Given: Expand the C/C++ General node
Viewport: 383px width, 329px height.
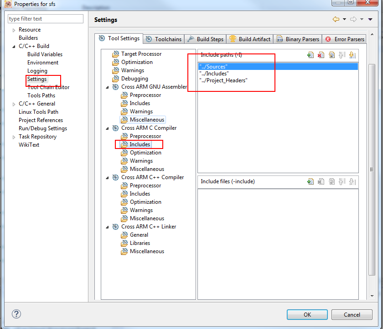Looking at the screenshot, I should pyautogui.click(x=14, y=104).
